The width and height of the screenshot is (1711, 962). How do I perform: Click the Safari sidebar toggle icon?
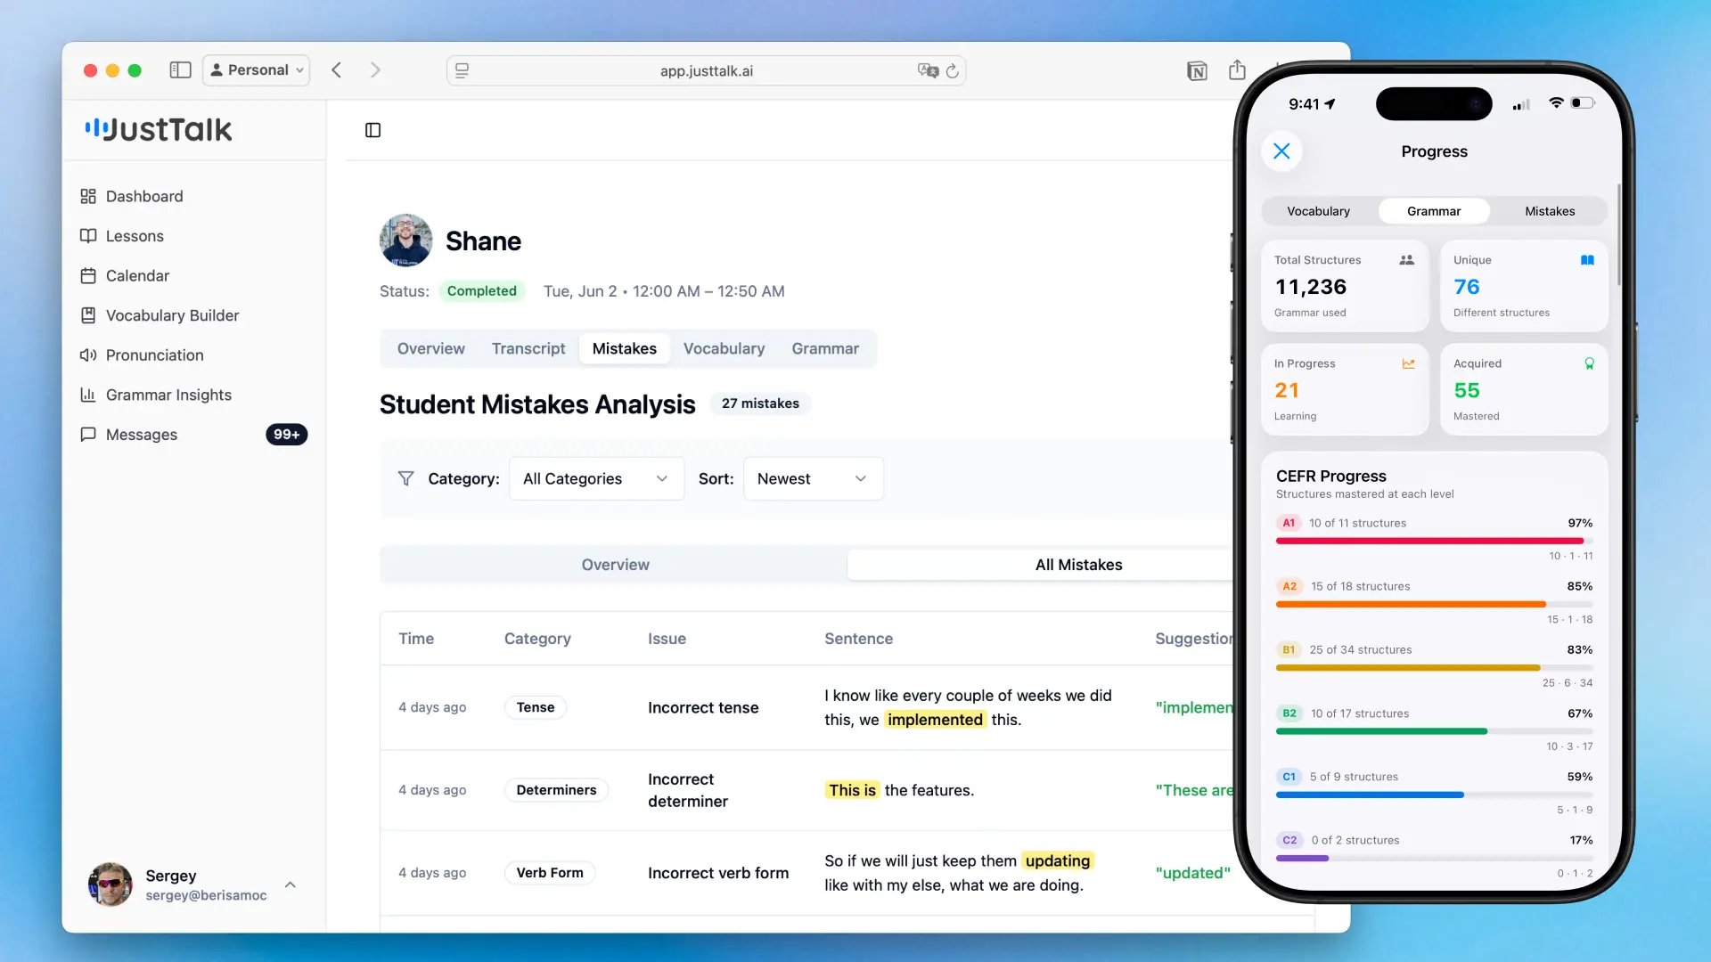click(x=181, y=70)
